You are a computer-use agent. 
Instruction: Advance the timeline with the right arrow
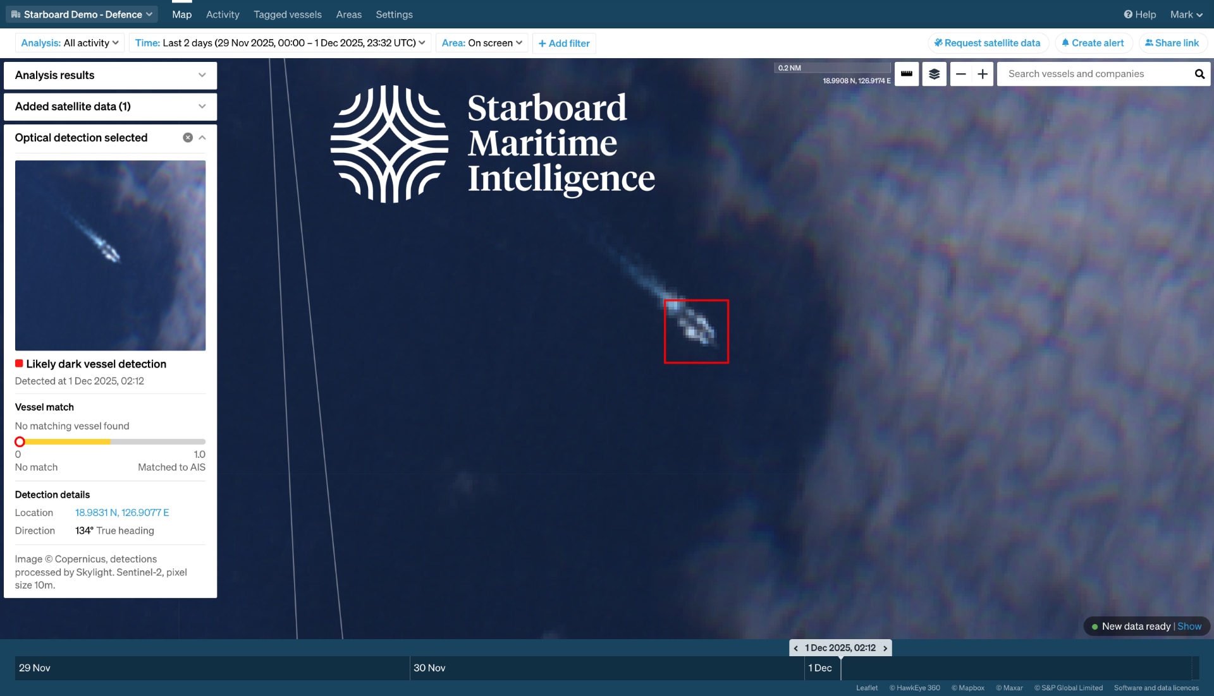click(x=885, y=648)
